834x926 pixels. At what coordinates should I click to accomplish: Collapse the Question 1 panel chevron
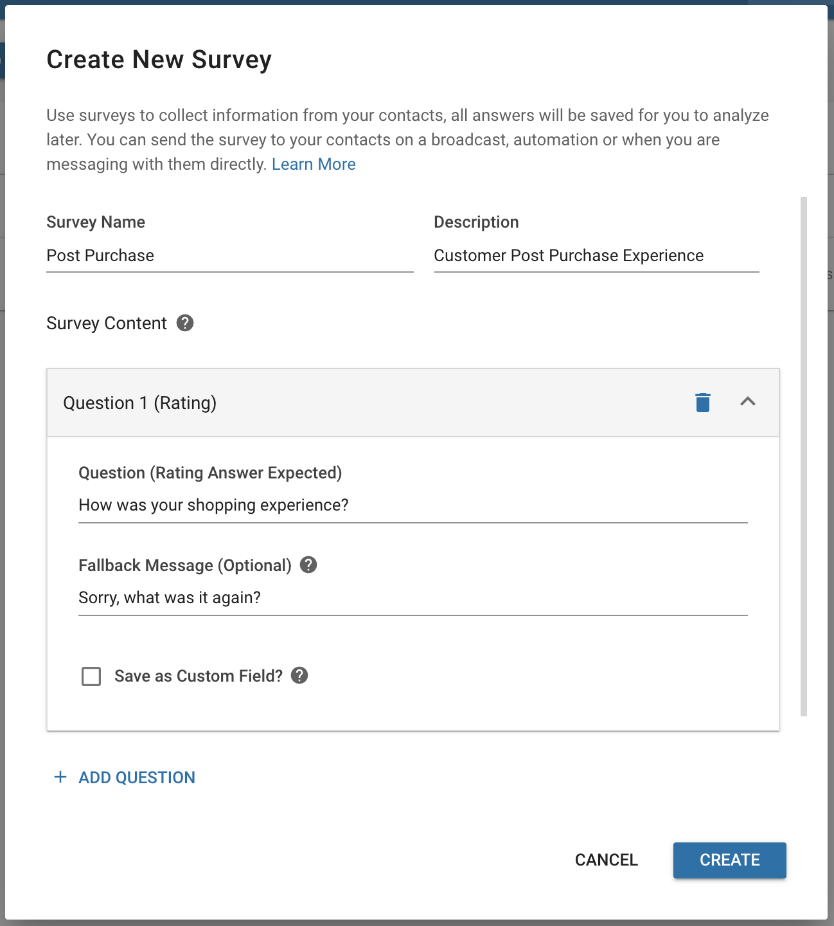point(748,402)
